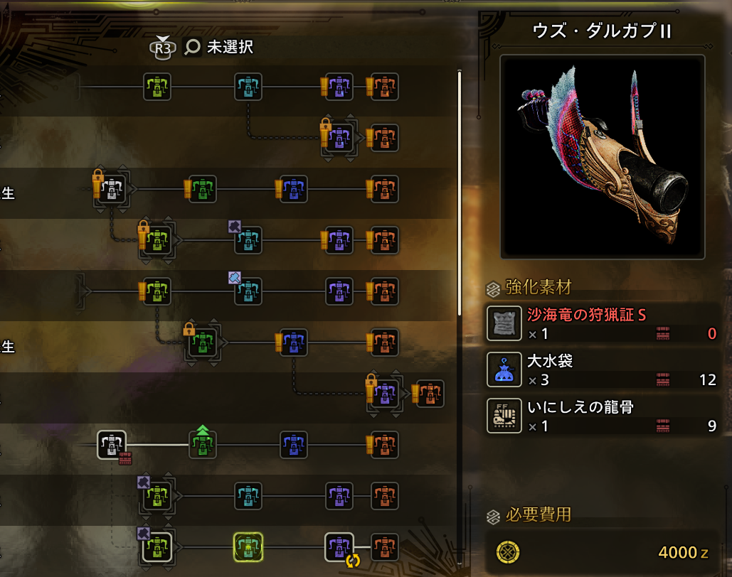Select the 大水袋 material row
This screenshot has height=577, width=732.
(602, 370)
